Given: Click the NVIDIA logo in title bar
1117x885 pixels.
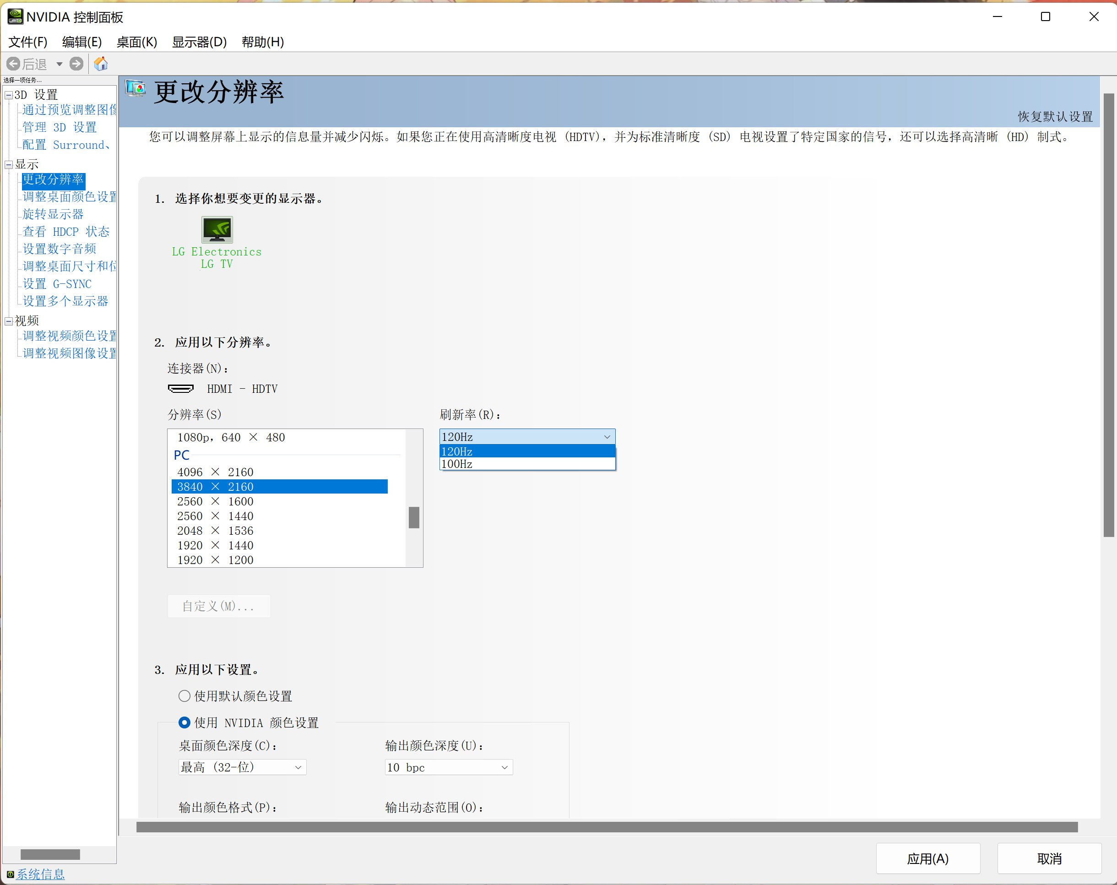Looking at the screenshot, I should click(x=15, y=16).
